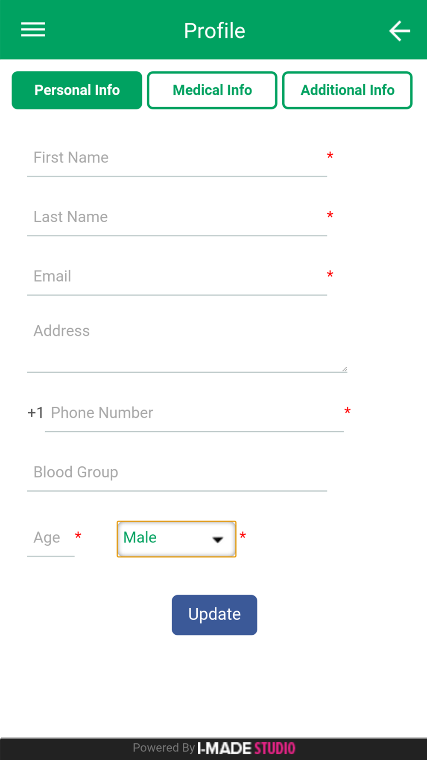
Task: Open the Male gender select box
Action: (167, 539)
